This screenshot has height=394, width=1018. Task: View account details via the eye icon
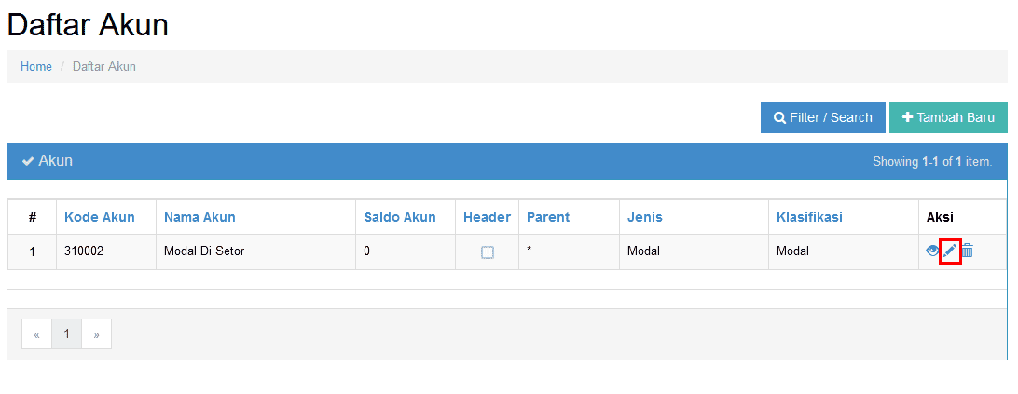pyautogui.click(x=933, y=251)
